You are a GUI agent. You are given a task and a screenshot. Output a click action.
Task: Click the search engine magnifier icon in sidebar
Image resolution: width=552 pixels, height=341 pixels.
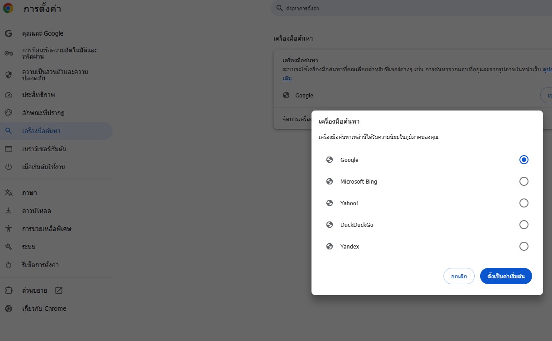click(8, 131)
